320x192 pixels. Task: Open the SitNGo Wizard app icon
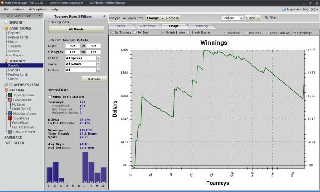coord(10,132)
